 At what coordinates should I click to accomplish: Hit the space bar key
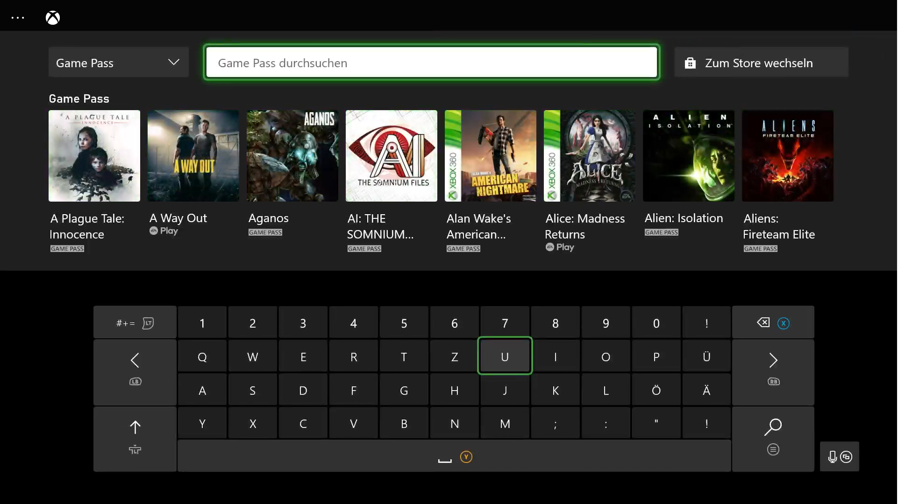(454, 456)
